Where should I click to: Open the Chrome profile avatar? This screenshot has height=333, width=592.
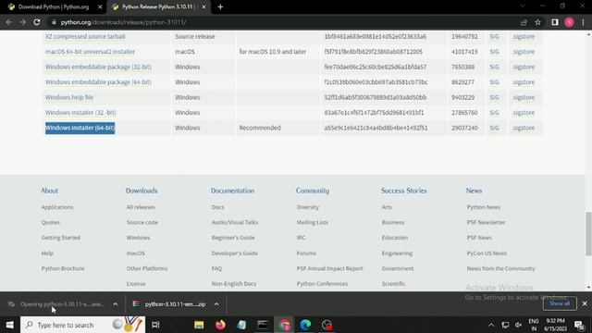point(569,22)
